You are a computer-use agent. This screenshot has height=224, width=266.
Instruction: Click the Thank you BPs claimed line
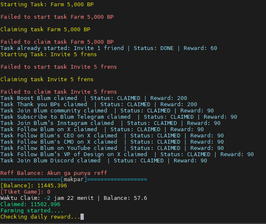click(99, 105)
